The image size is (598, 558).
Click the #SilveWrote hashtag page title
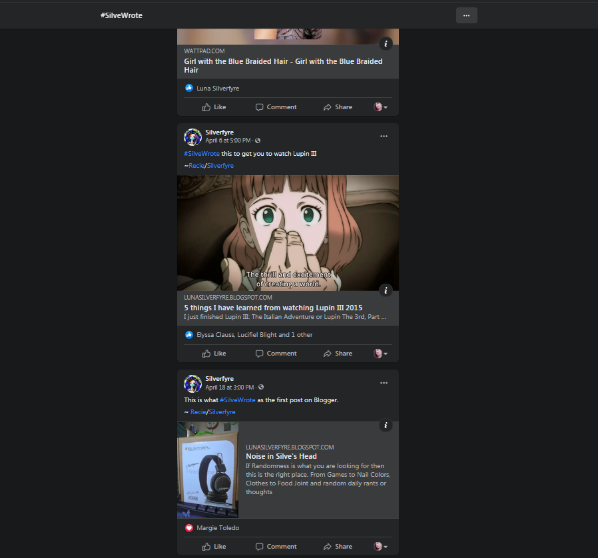(x=121, y=15)
